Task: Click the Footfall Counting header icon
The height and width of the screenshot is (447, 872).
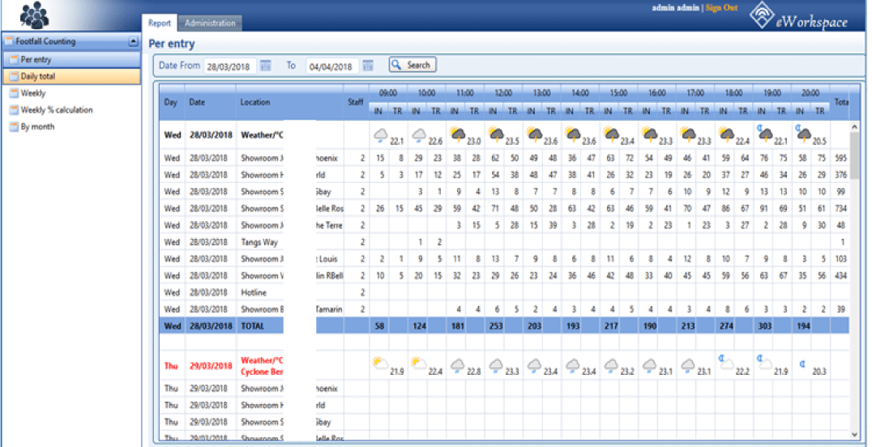Action: click(x=9, y=41)
